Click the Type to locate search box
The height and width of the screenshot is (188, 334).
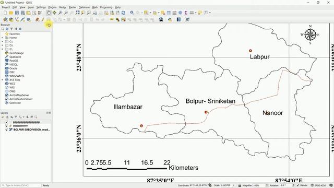(x=21, y=185)
